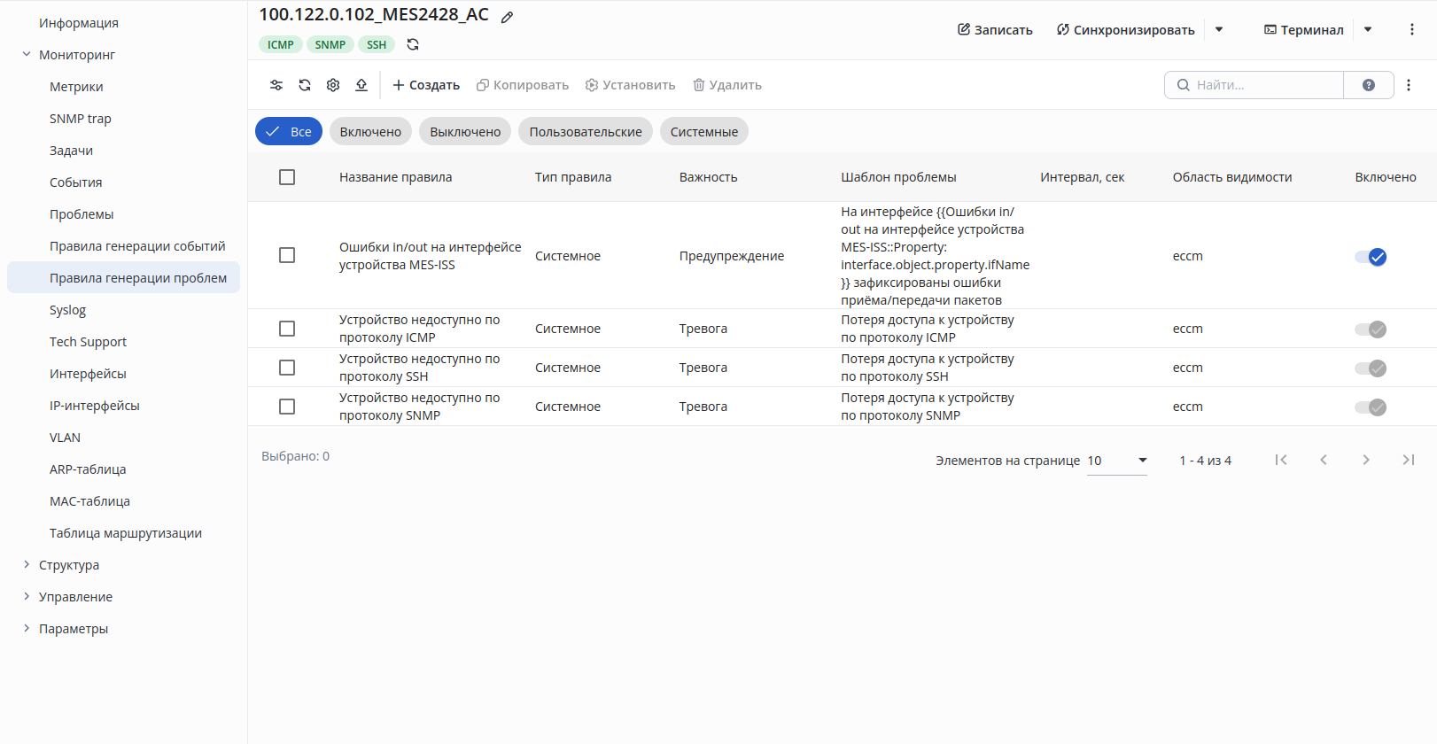The image size is (1437, 744).
Task: Open the dropdown arrow next to Синхронизировать
Action: point(1219,29)
